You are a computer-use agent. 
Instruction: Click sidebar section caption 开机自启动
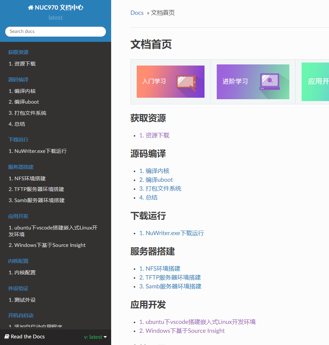click(21, 315)
